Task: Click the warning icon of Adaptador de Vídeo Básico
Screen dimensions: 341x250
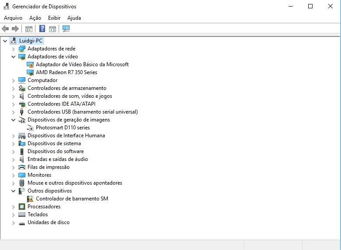Action: 30,64
